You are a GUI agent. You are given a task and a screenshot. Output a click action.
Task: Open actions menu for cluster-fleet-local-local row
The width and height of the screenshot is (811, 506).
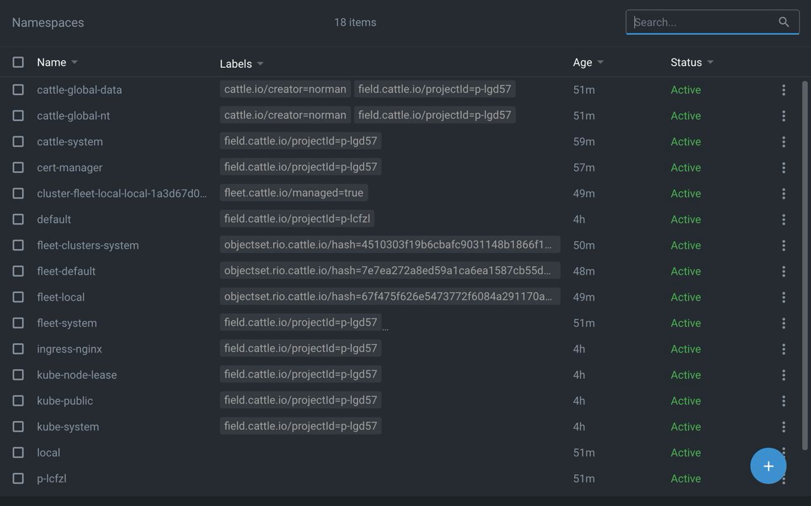tap(784, 193)
